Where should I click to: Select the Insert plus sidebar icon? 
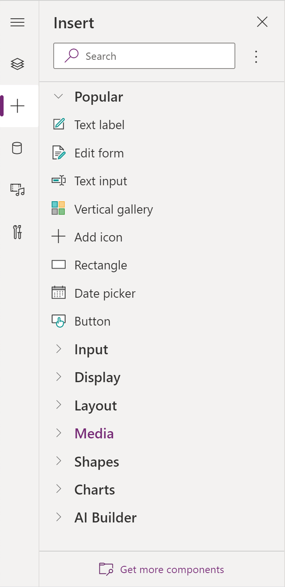coord(17,106)
